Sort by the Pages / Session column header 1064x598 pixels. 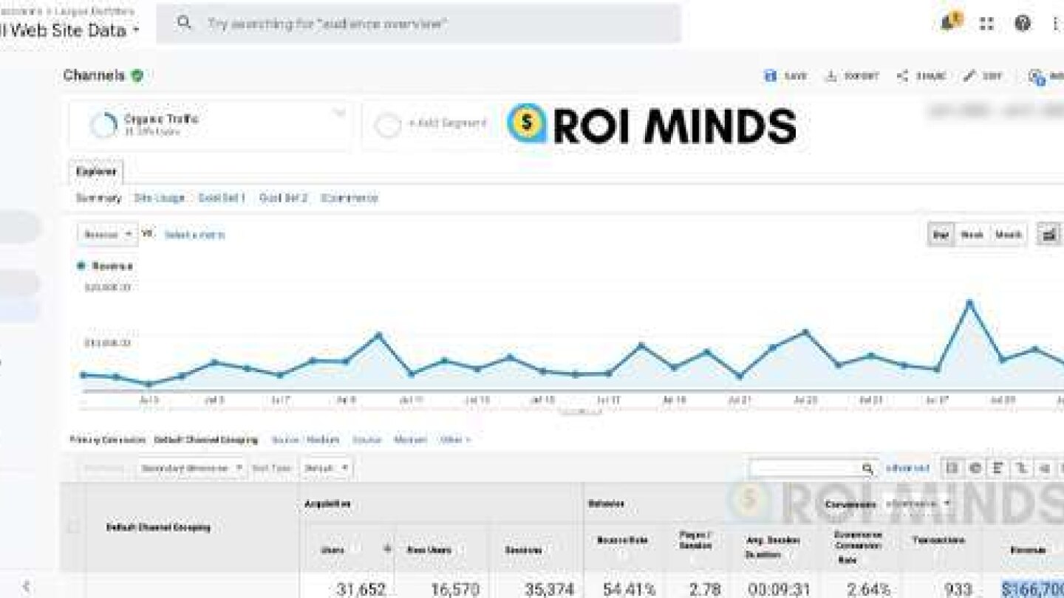695,540
